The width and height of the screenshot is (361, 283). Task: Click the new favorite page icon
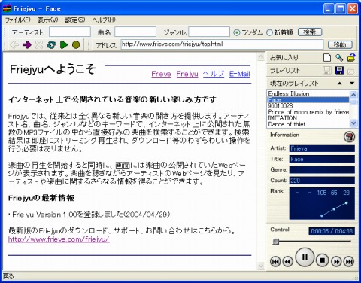pos(327,58)
